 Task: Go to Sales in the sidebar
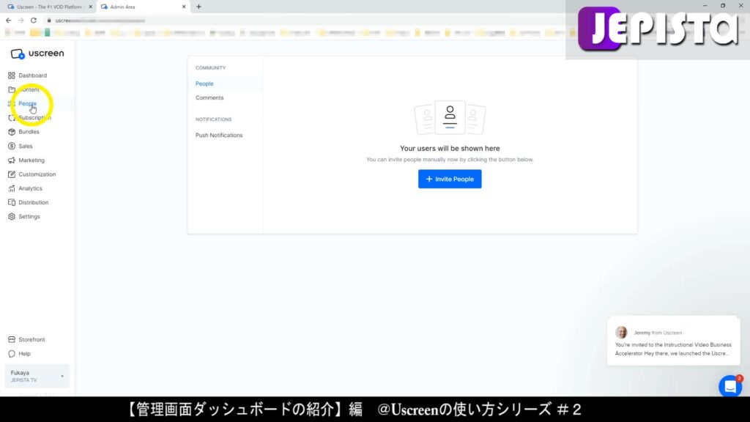coord(26,146)
